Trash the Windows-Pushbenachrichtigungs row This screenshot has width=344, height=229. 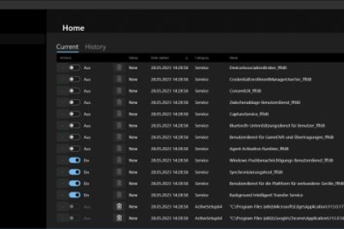[119, 160]
